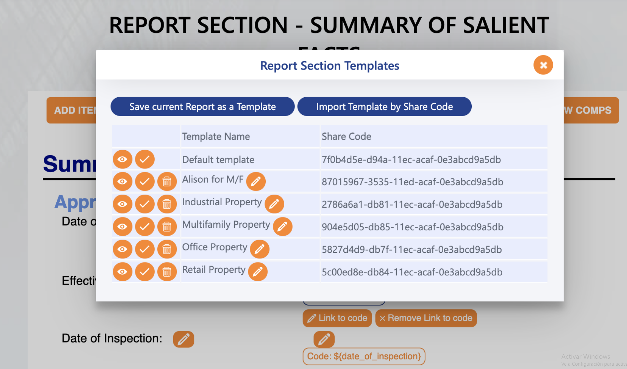Edit the Multifamily Property template name
Viewport: 627px width, 369px height.
click(x=282, y=227)
